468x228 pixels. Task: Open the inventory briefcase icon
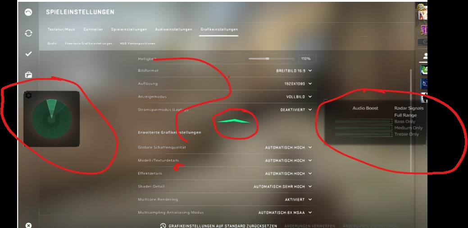28,75
